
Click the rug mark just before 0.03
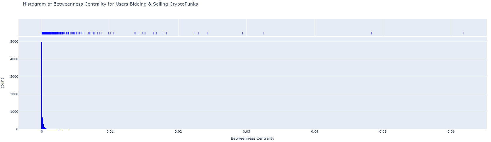(x=243, y=33)
